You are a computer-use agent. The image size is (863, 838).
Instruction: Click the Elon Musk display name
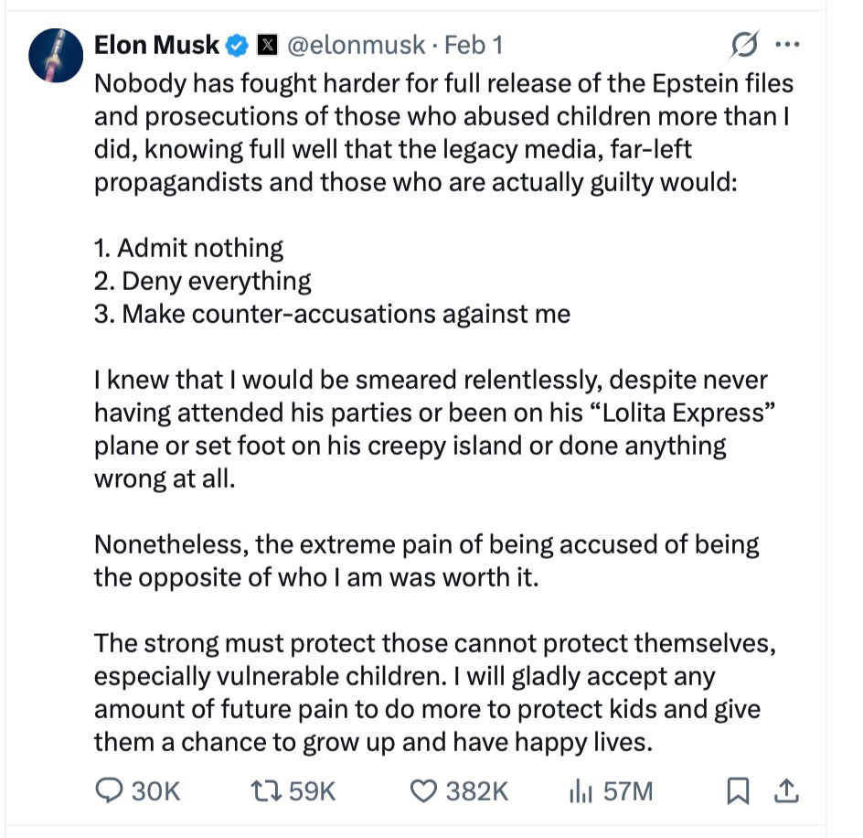156,44
